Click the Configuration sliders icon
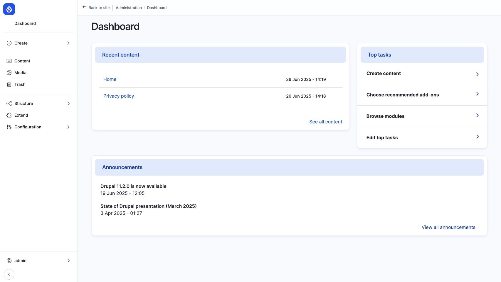The width and height of the screenshot is (501, 282). [9, 127]
